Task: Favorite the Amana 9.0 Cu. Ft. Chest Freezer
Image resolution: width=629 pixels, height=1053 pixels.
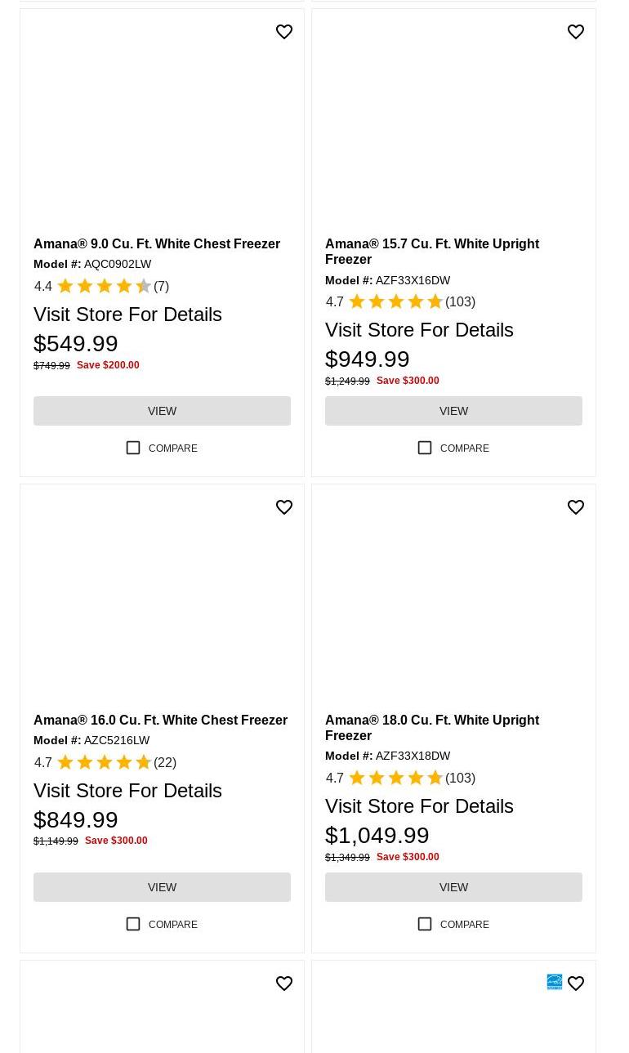Action: coord(284,32)
